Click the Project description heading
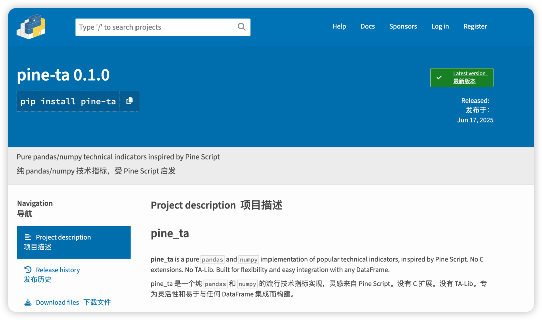Screen dimensions: 542x320 tap(216, 205)
